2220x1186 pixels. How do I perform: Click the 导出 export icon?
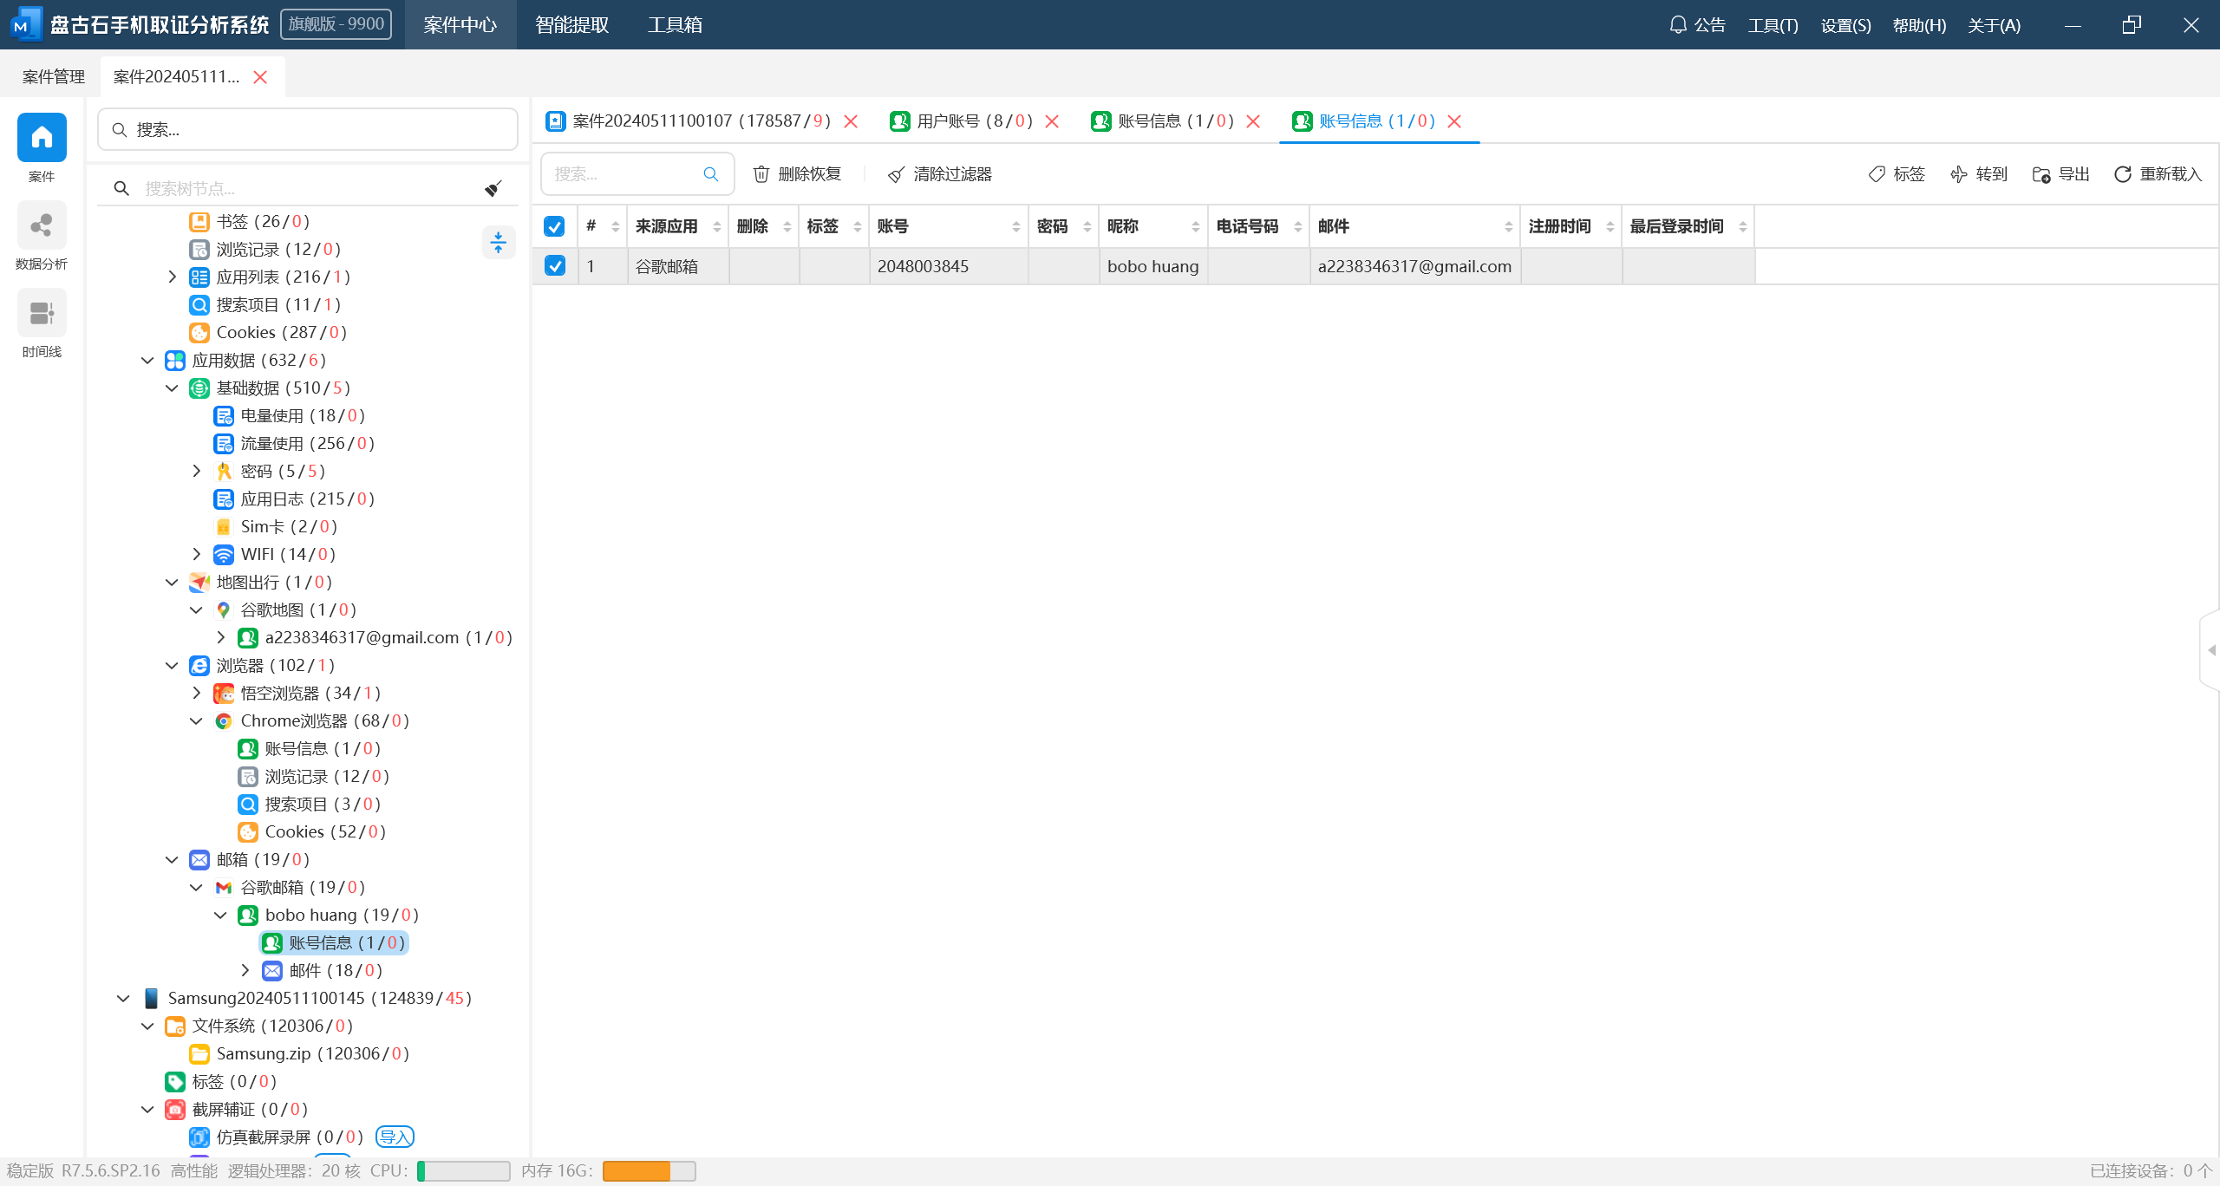2040,174
